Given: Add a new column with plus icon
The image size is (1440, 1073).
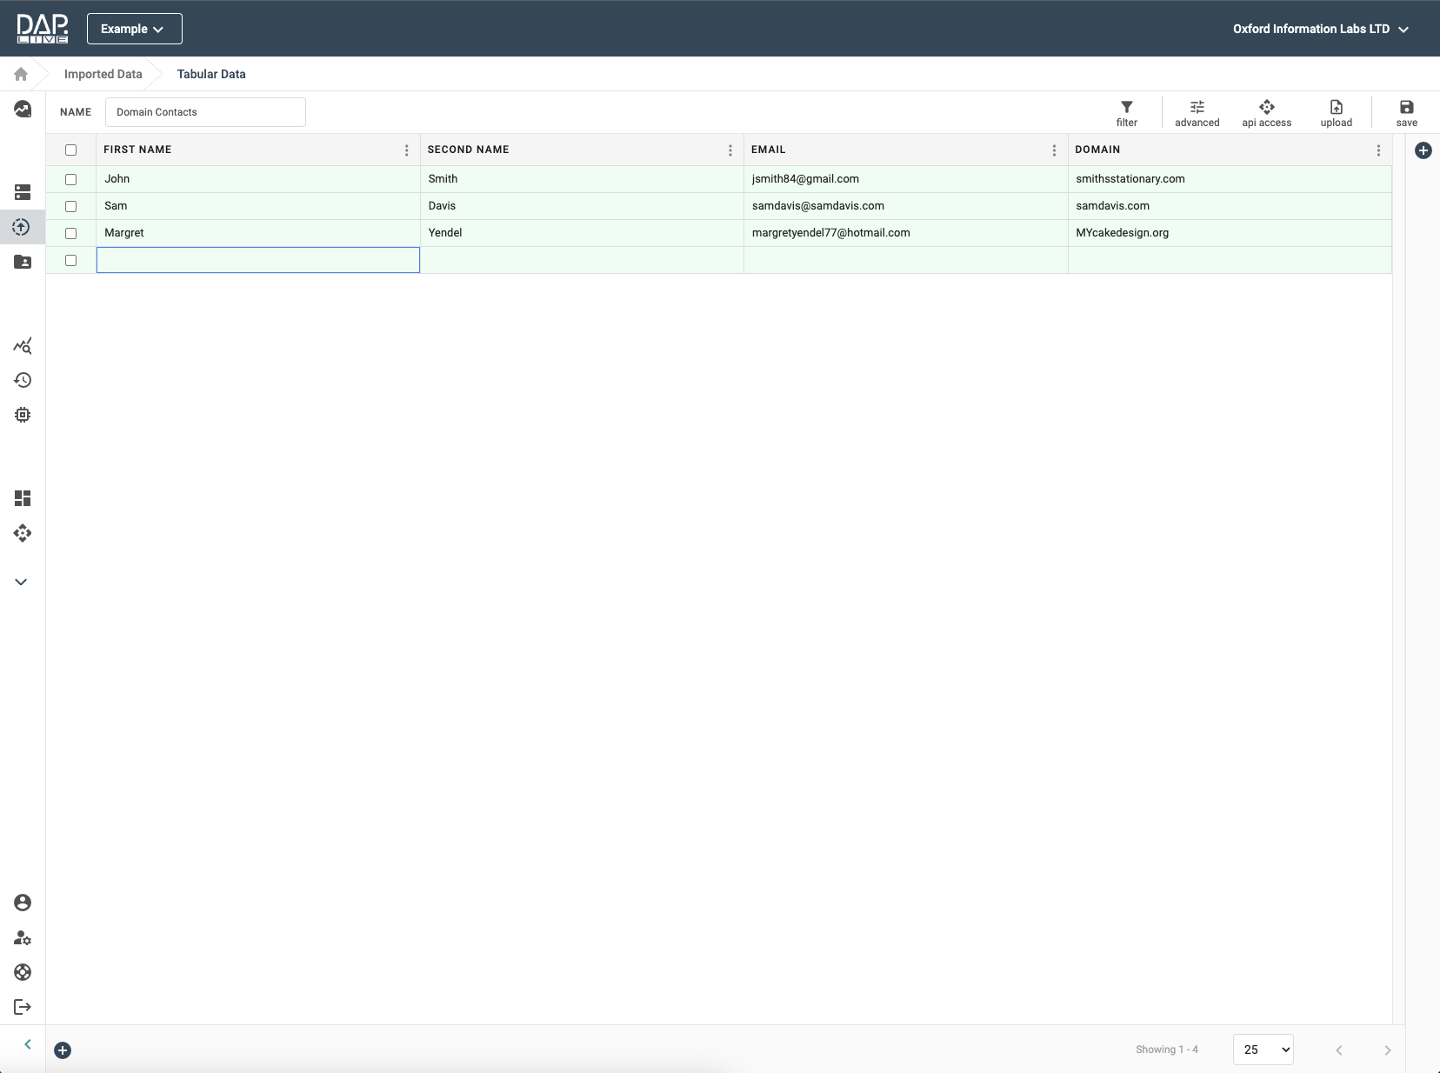Looking at the screenshot, I should point(1423,150).
